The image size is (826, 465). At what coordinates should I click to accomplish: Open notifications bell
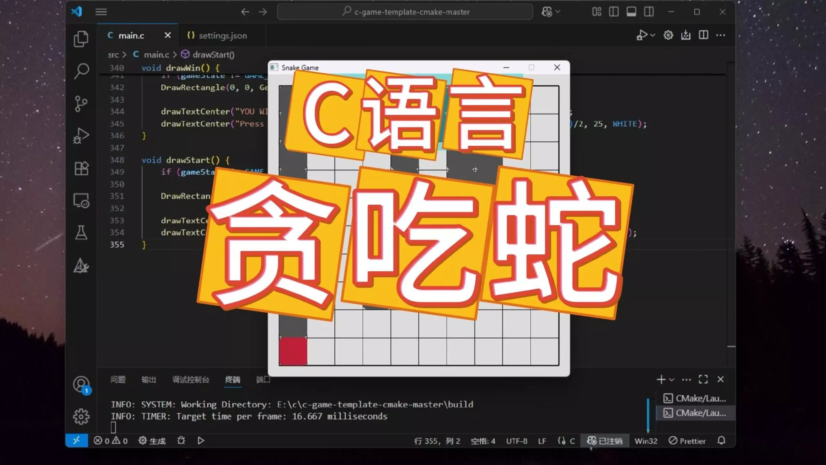pos(722,441)
